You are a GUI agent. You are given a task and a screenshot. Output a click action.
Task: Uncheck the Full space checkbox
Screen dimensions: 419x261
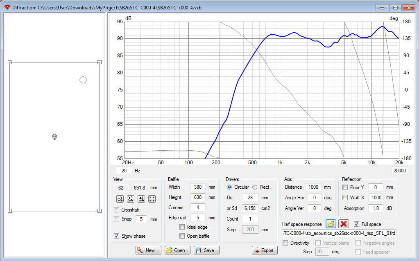356,224
